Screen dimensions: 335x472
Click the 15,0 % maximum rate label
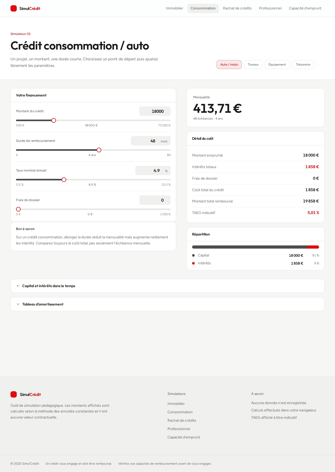click(x=166, y=185)
